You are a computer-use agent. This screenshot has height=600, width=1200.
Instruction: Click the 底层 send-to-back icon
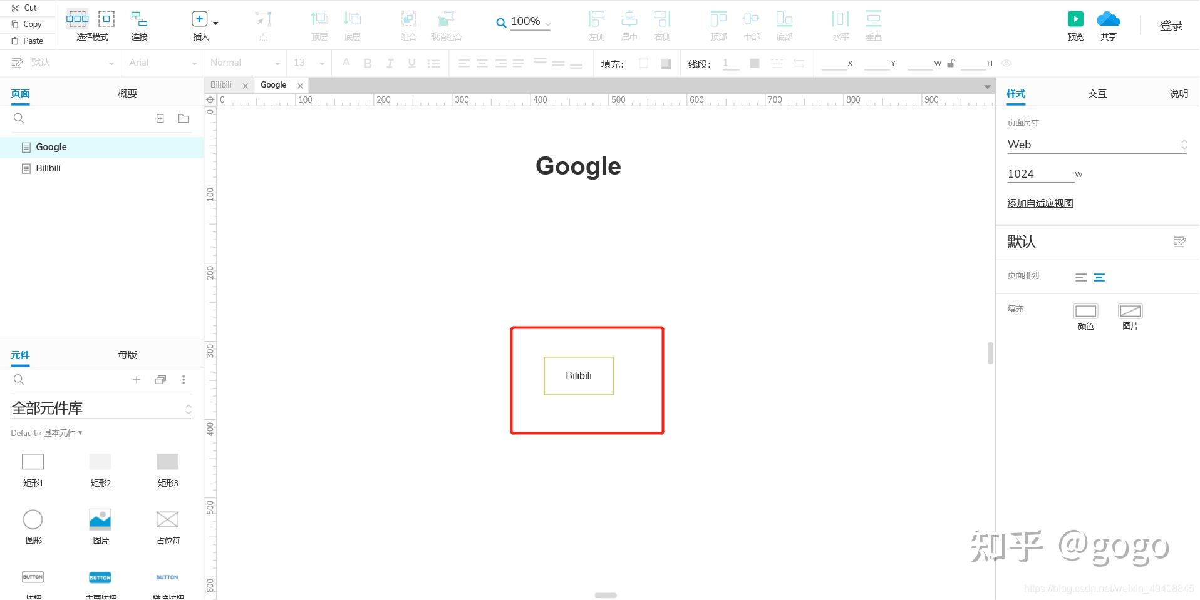point(353,19)
